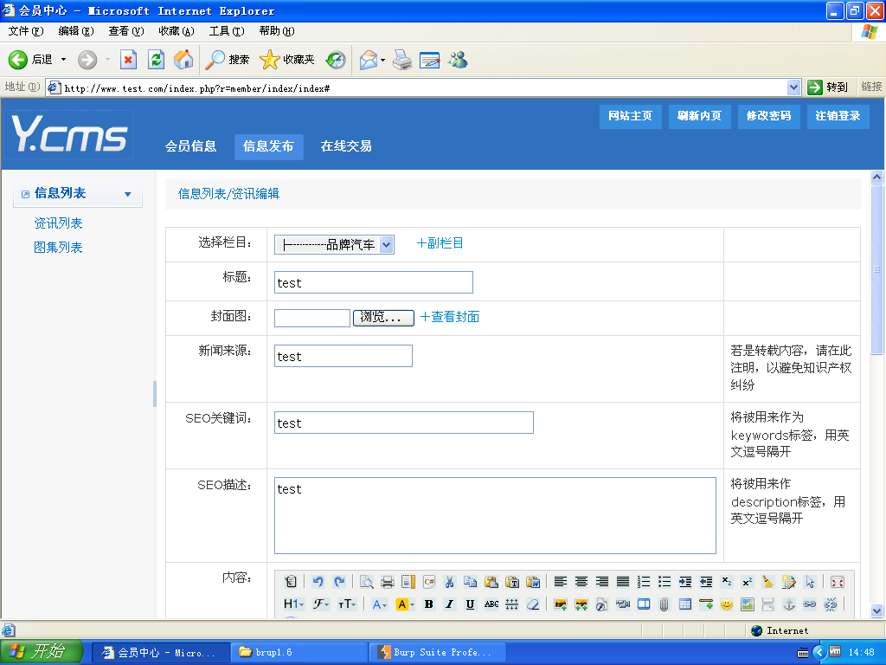Open the font family dropdown
Viewport: 886px width, 665px height.
[x=322, y=604]
